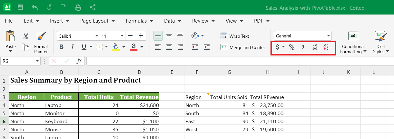Select cell with 'Total REvenue' text
The height and width of the screenshot is (139, 394).
(267, 97)
